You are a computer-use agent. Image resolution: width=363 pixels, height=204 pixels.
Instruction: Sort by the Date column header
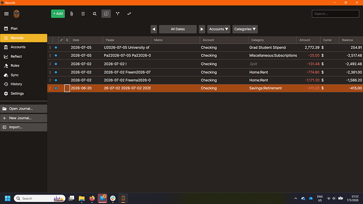click(86, 40)
